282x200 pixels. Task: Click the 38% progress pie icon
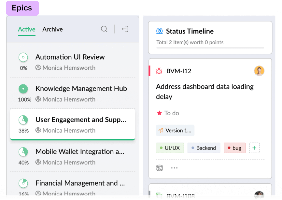pos(23,120)
